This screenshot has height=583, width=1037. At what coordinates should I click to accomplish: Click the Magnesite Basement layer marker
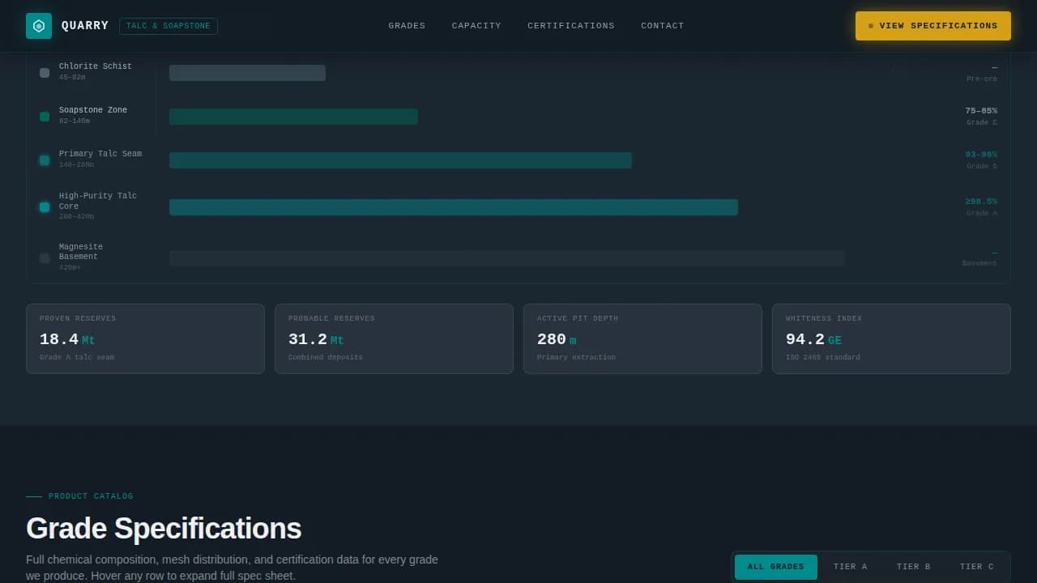(x=45, y=258)
